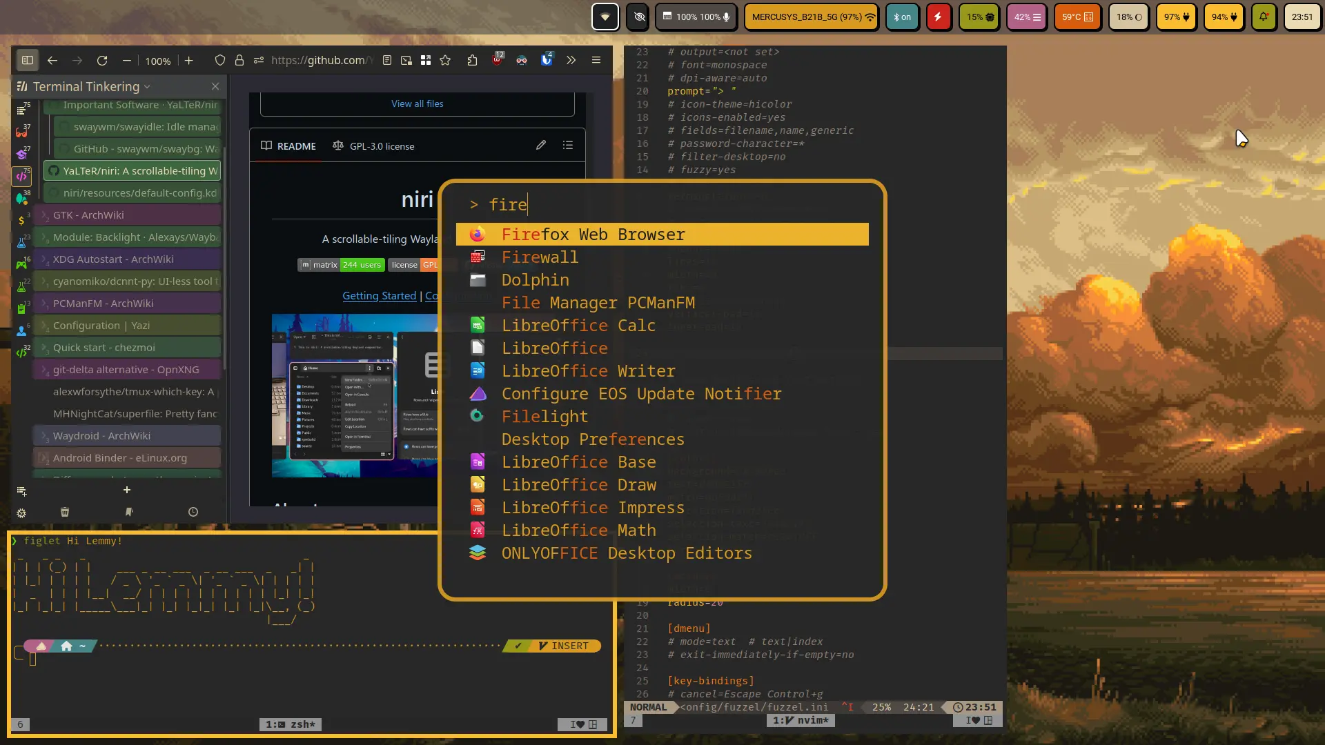Select the dollar sign panel icon

tap(22, 220)
